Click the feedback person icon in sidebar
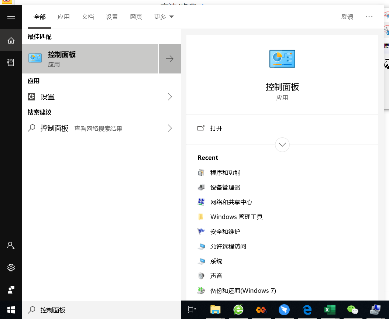 click(x=11, y=290)
